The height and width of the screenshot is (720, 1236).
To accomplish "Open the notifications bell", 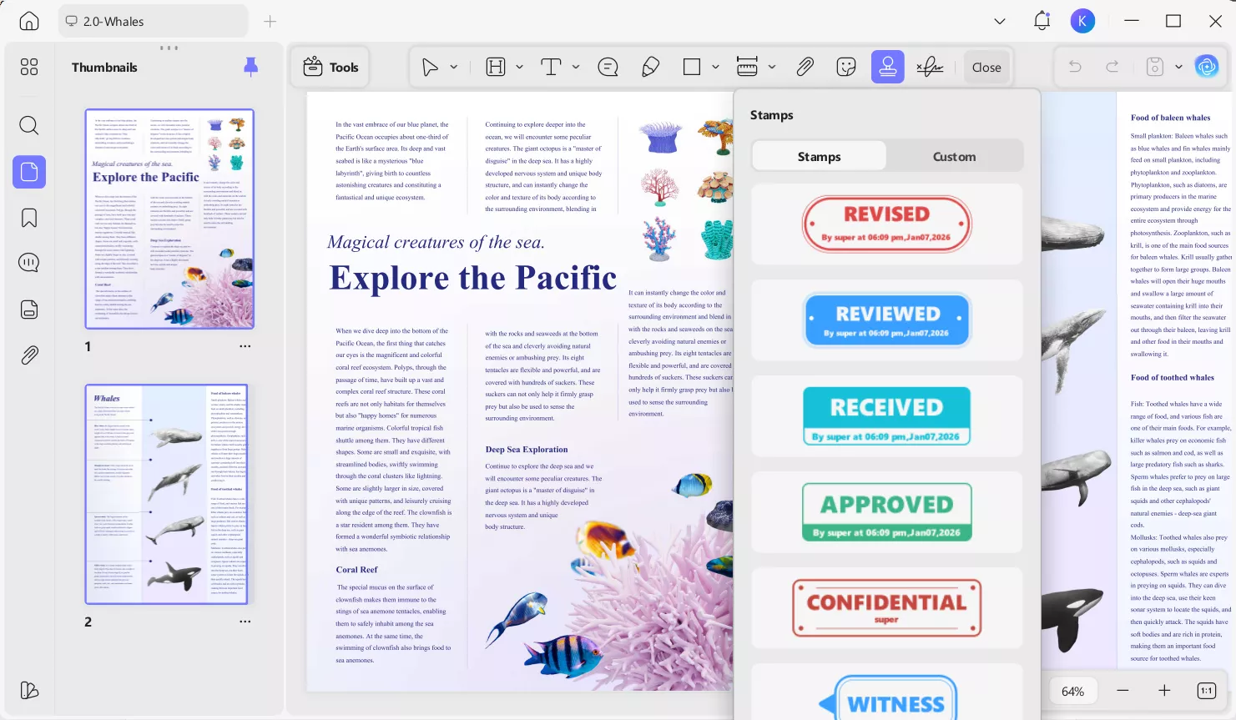I will (1042, 21).
